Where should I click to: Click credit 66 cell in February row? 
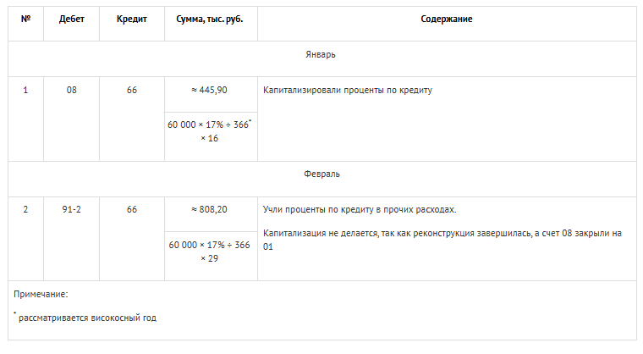tap(131, 209)
